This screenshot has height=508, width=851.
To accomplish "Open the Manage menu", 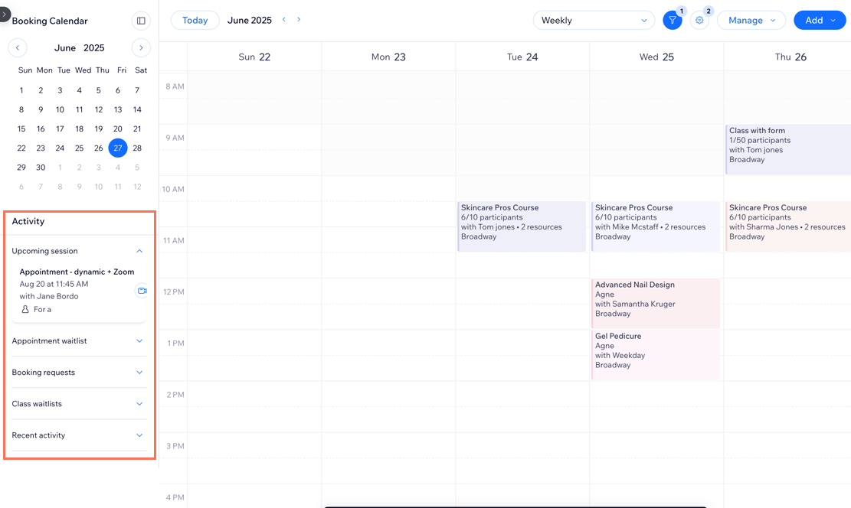I will pyautogui.click(x=751, y=21).
